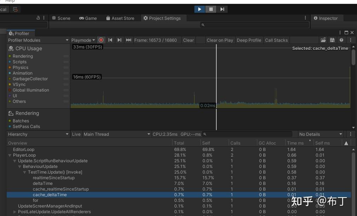Go to previous profiler frame

tap(110, 40)
